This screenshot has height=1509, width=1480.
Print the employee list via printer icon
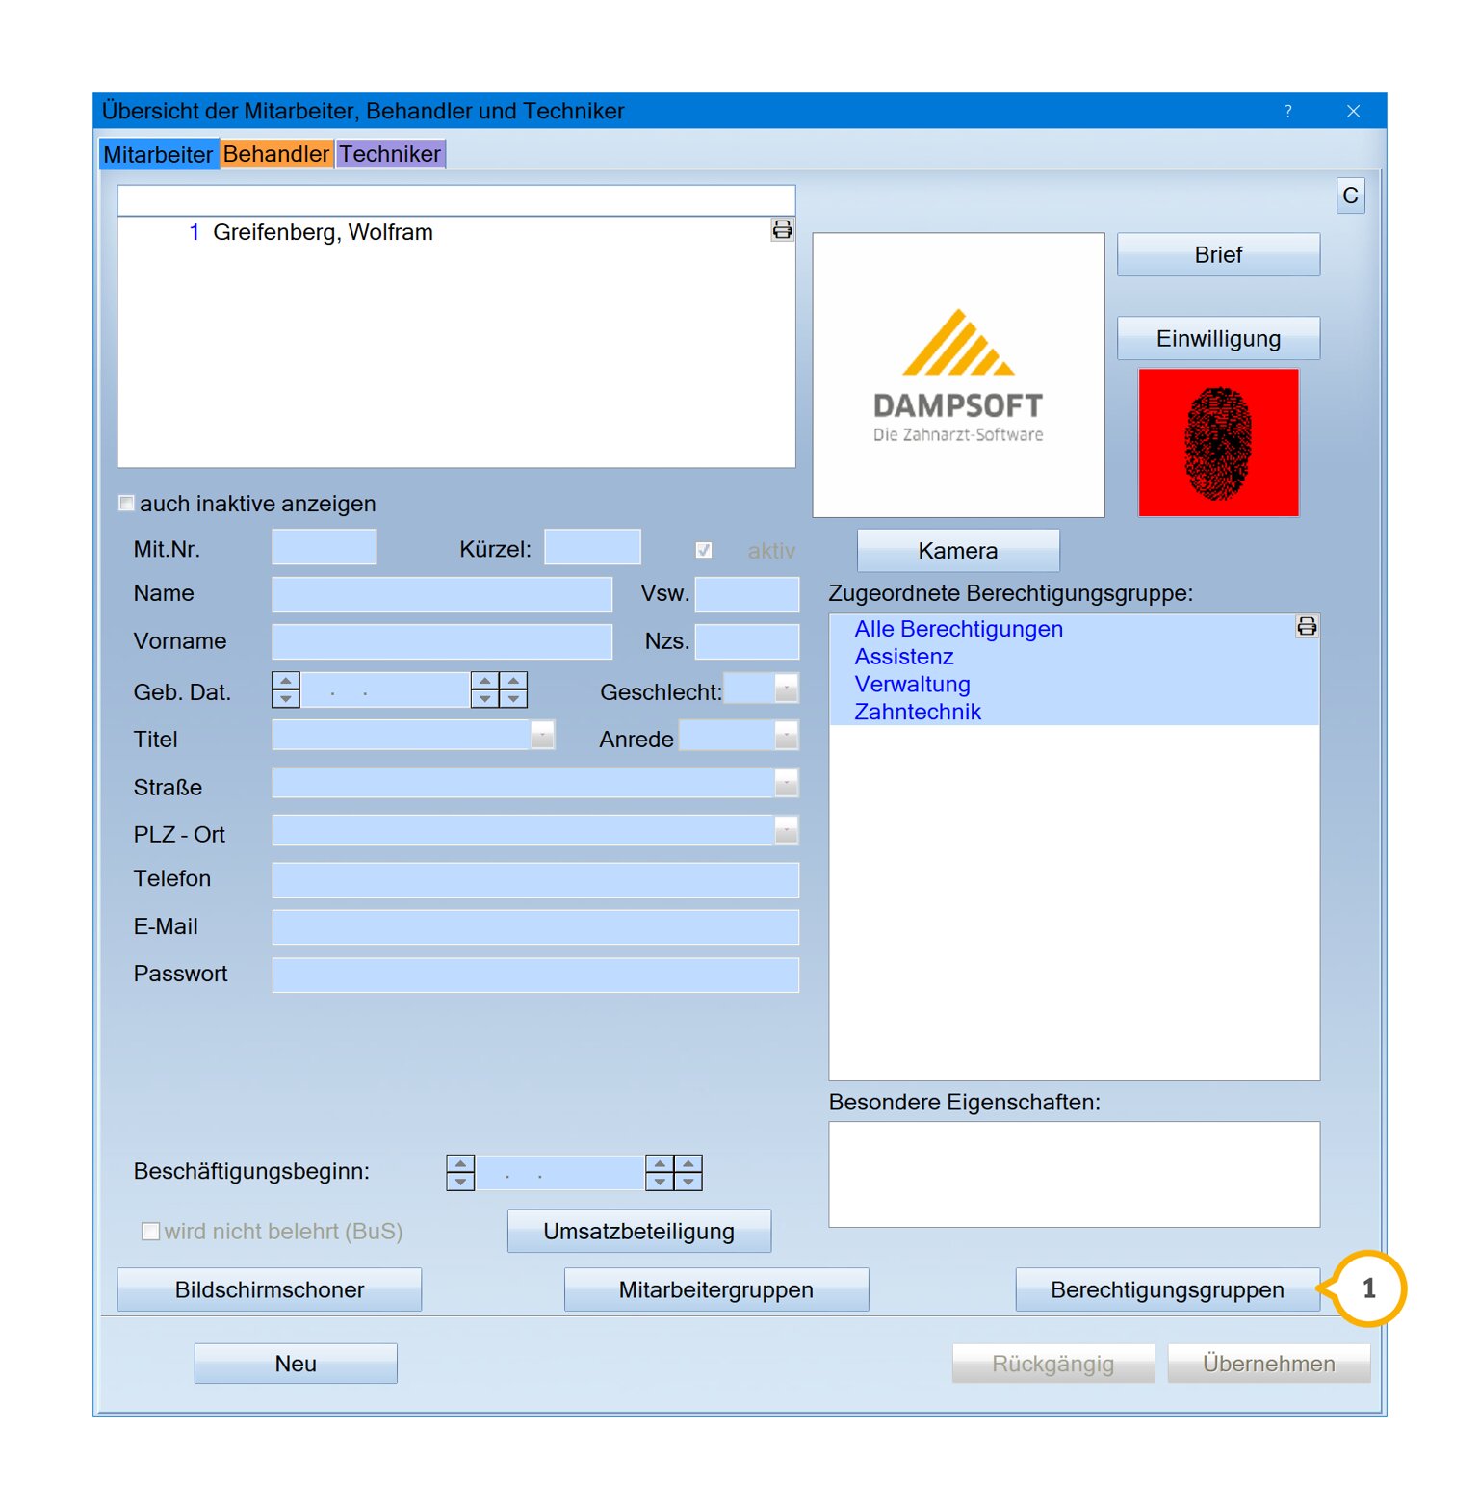782,229
